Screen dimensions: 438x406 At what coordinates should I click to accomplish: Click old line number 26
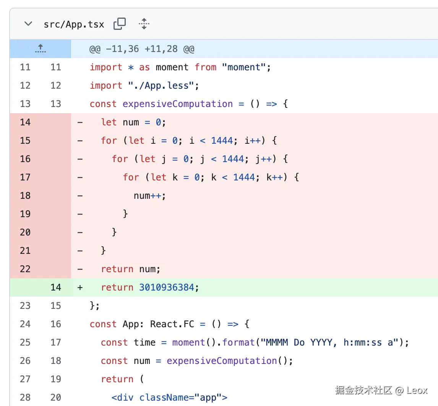click(25, 361)
